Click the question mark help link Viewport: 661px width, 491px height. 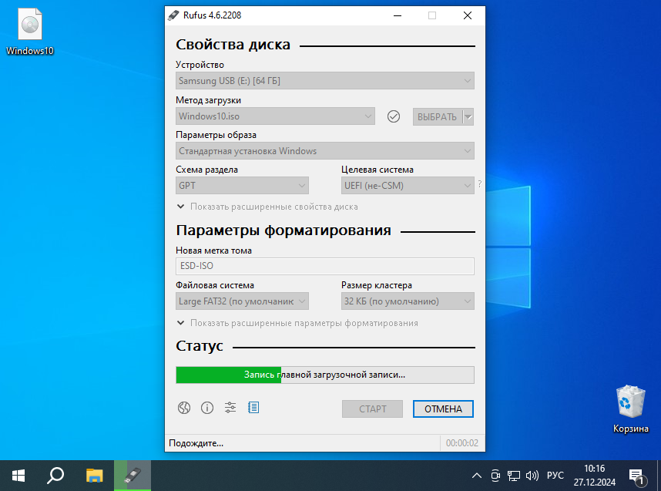(480, 183)
